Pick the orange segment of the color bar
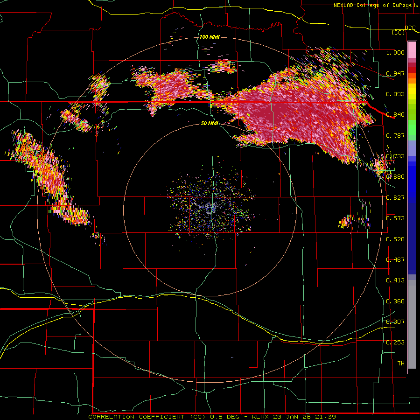Image resolution: width=420 pixels, height=420 pixels. pyautogui.click(x=412, y=81)
